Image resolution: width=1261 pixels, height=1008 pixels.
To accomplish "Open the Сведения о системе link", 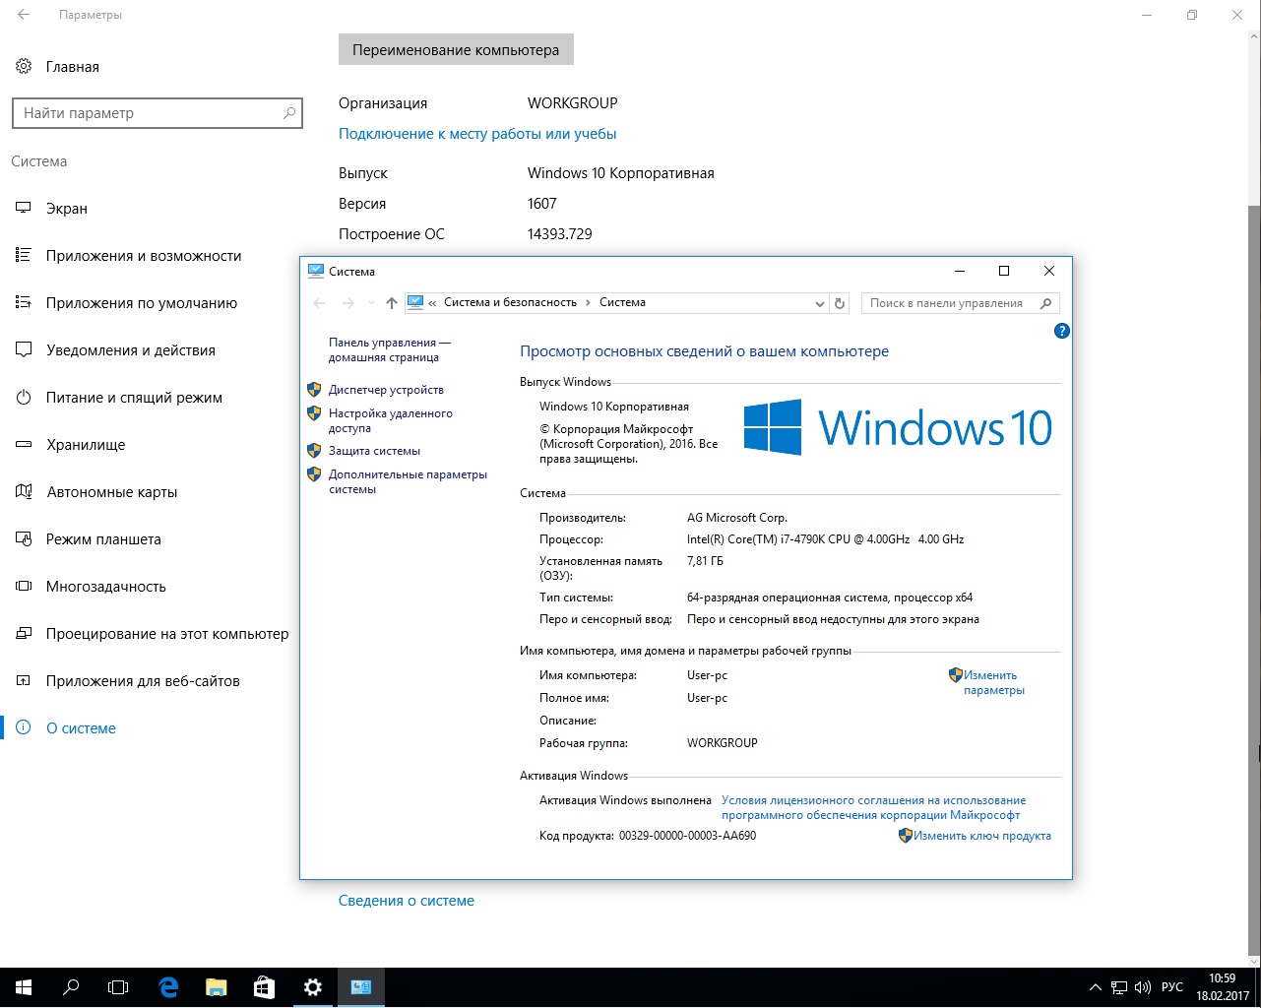I will pos(407,901).
